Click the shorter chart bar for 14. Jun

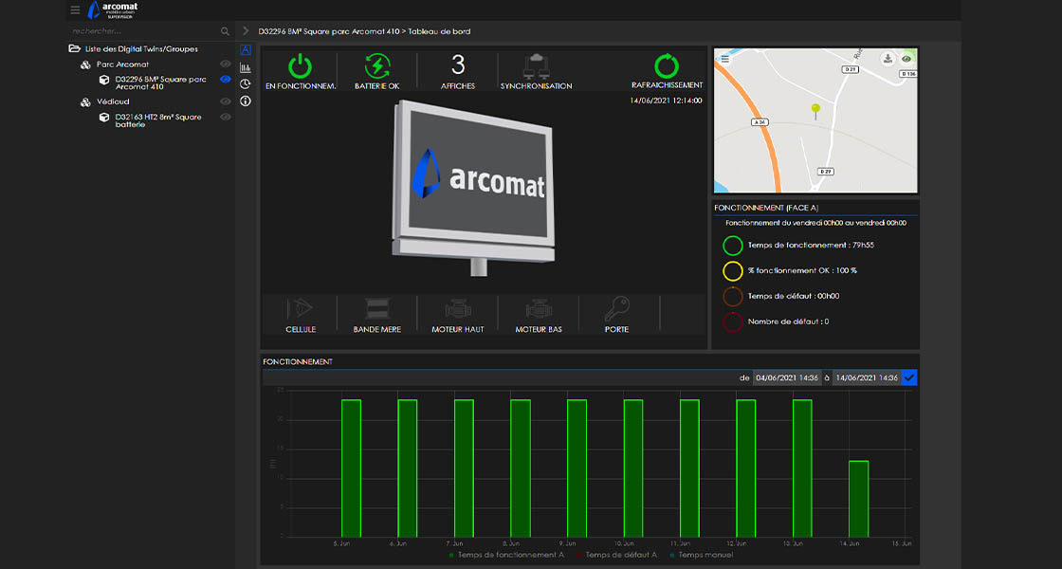(x=859, y=499)
